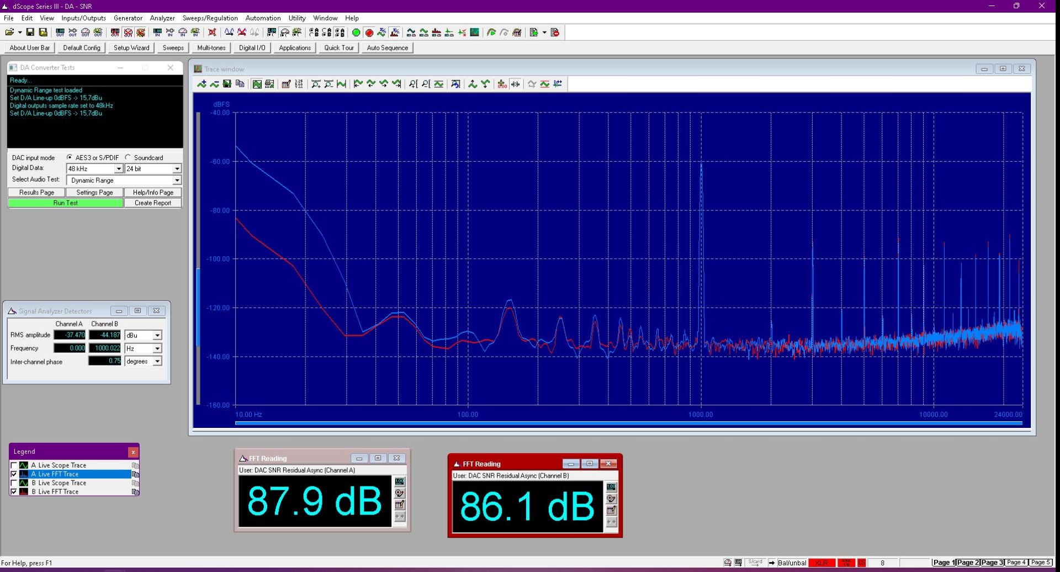1060x572 pixels.
Task: Enable B Live Scope Trace checkbox
Action: click(x=14, y=483)
